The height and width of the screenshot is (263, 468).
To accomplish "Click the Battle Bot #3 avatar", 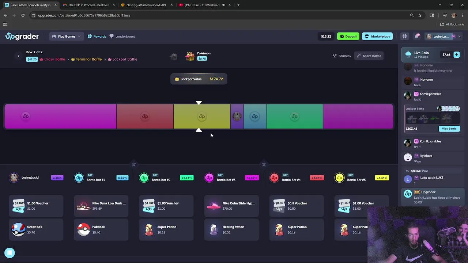I will pyautogui.click(x=209, y=178).
